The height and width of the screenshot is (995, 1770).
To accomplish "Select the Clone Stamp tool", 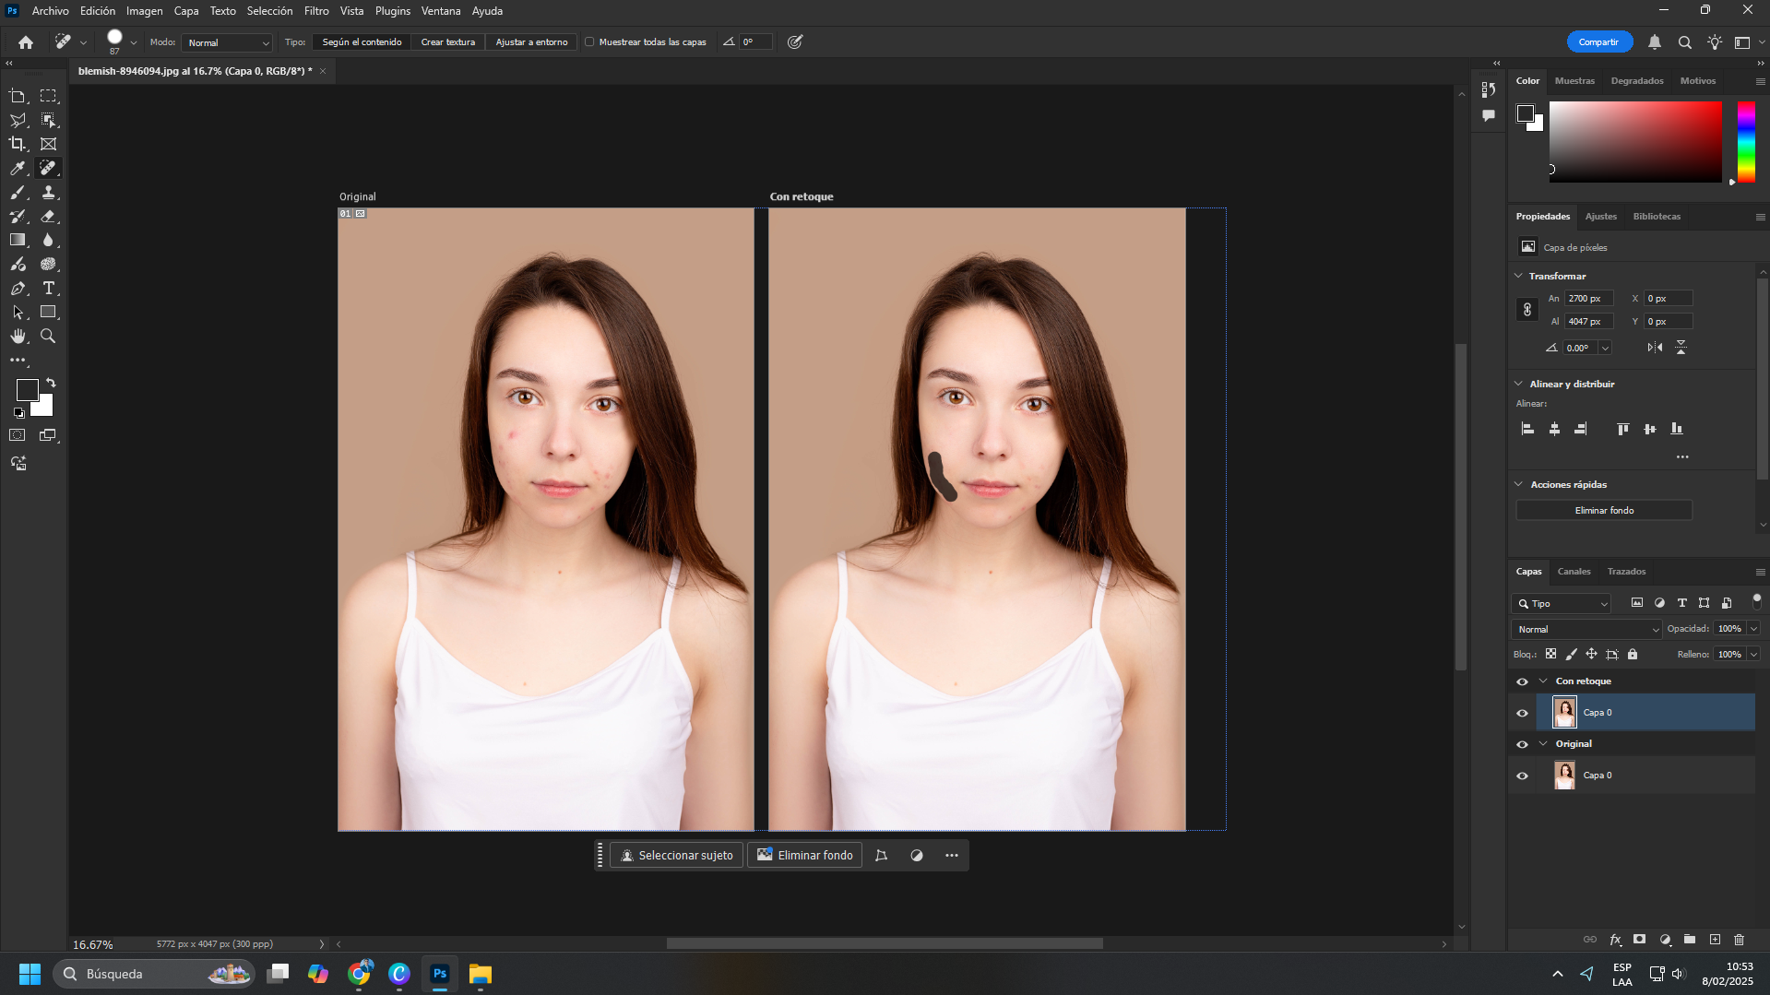I will click(x=49, y=192).
